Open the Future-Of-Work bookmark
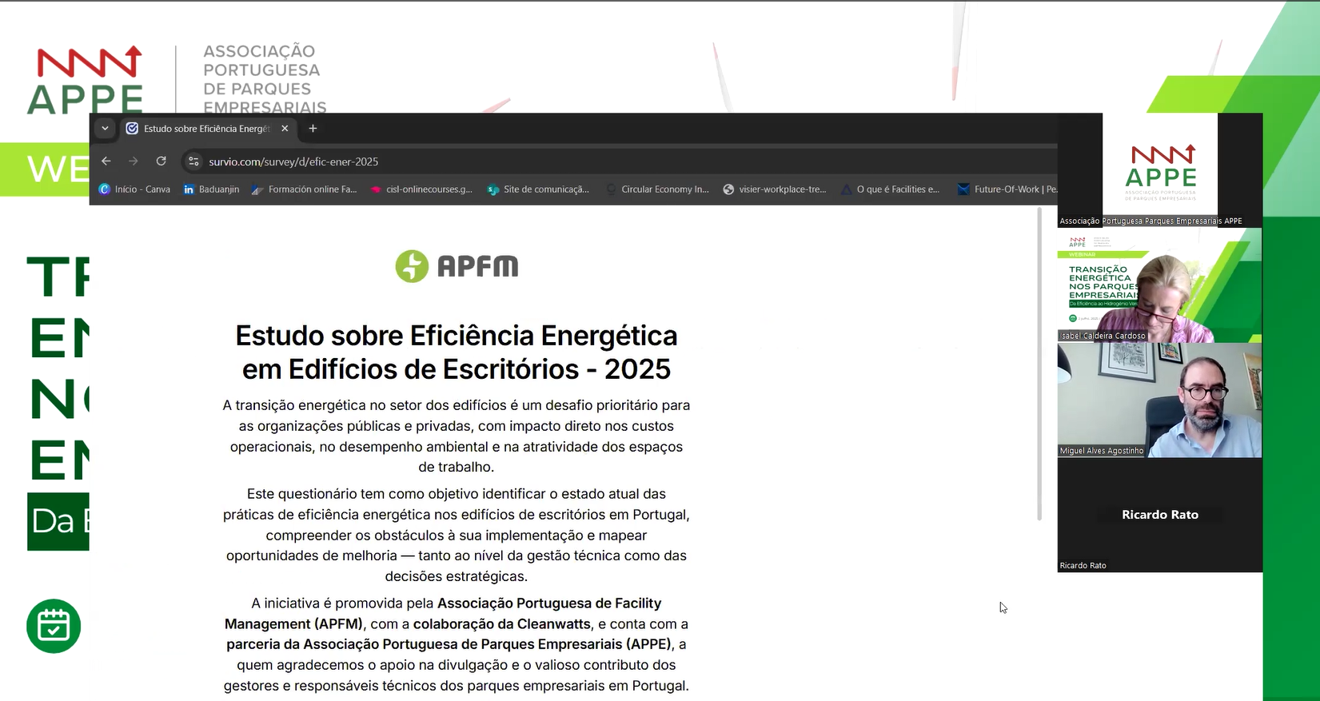Viewport: 1320px width, 701px height. click(1007, 189)
